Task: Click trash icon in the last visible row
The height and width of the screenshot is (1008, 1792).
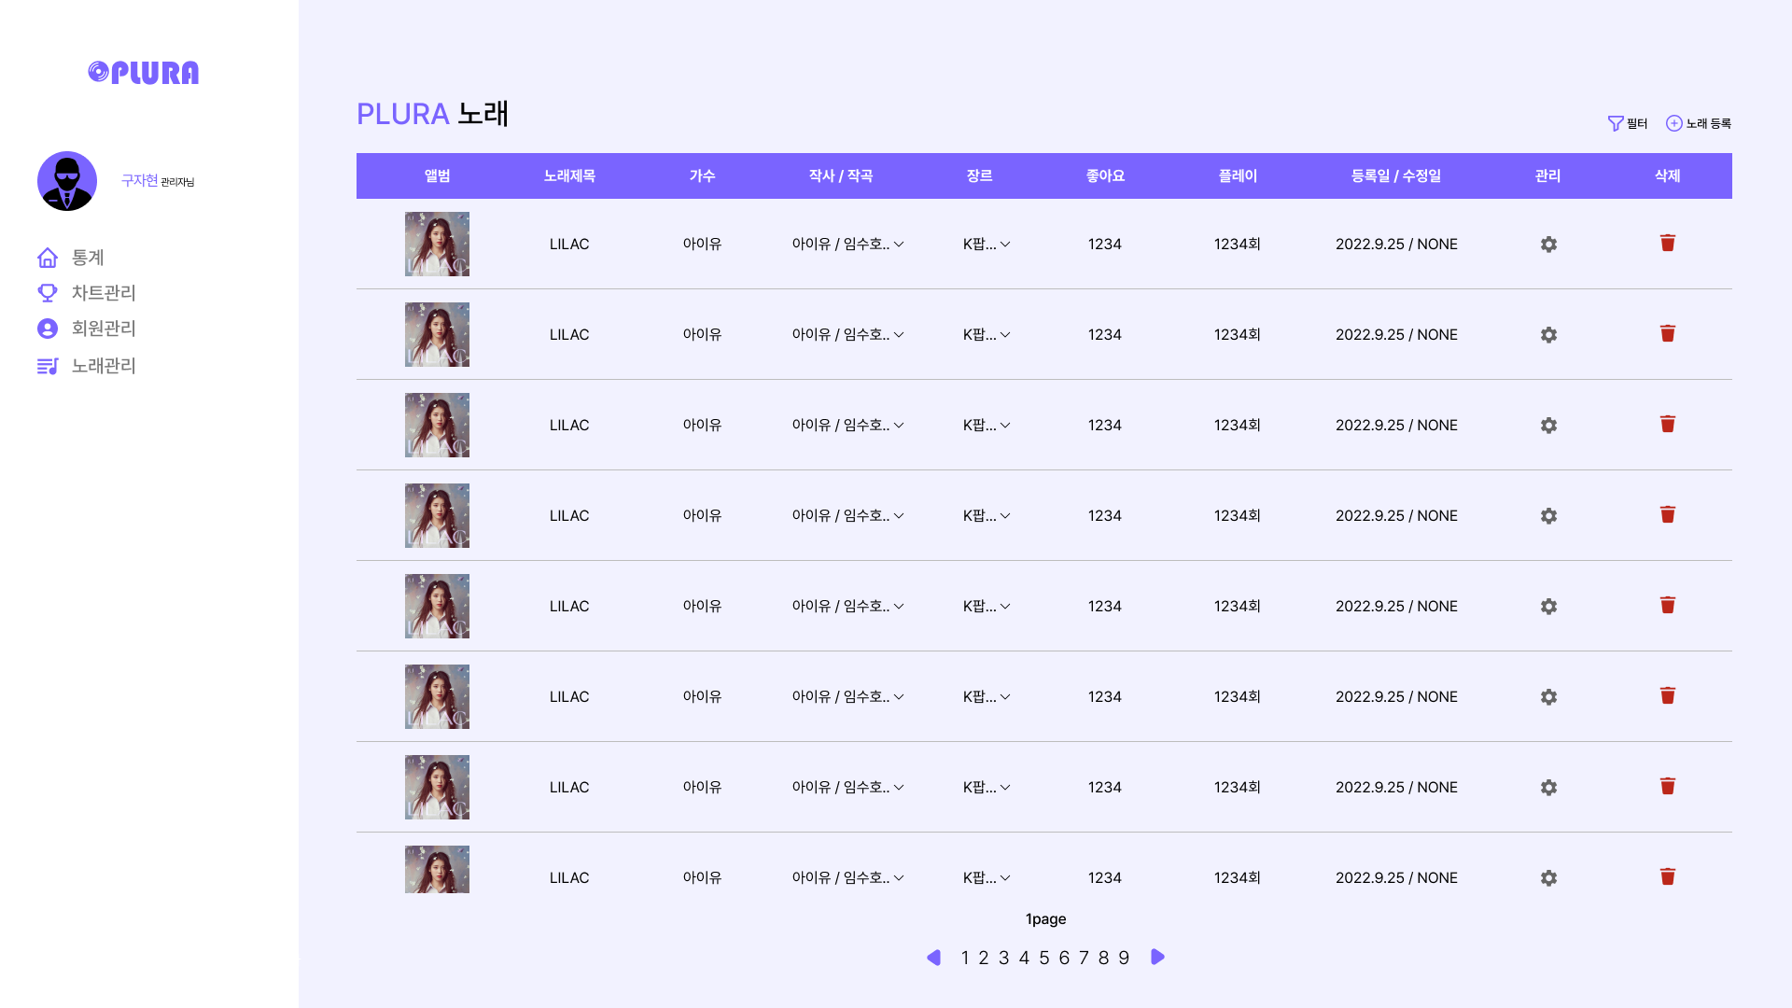Action: click(x=1668, y=877)
